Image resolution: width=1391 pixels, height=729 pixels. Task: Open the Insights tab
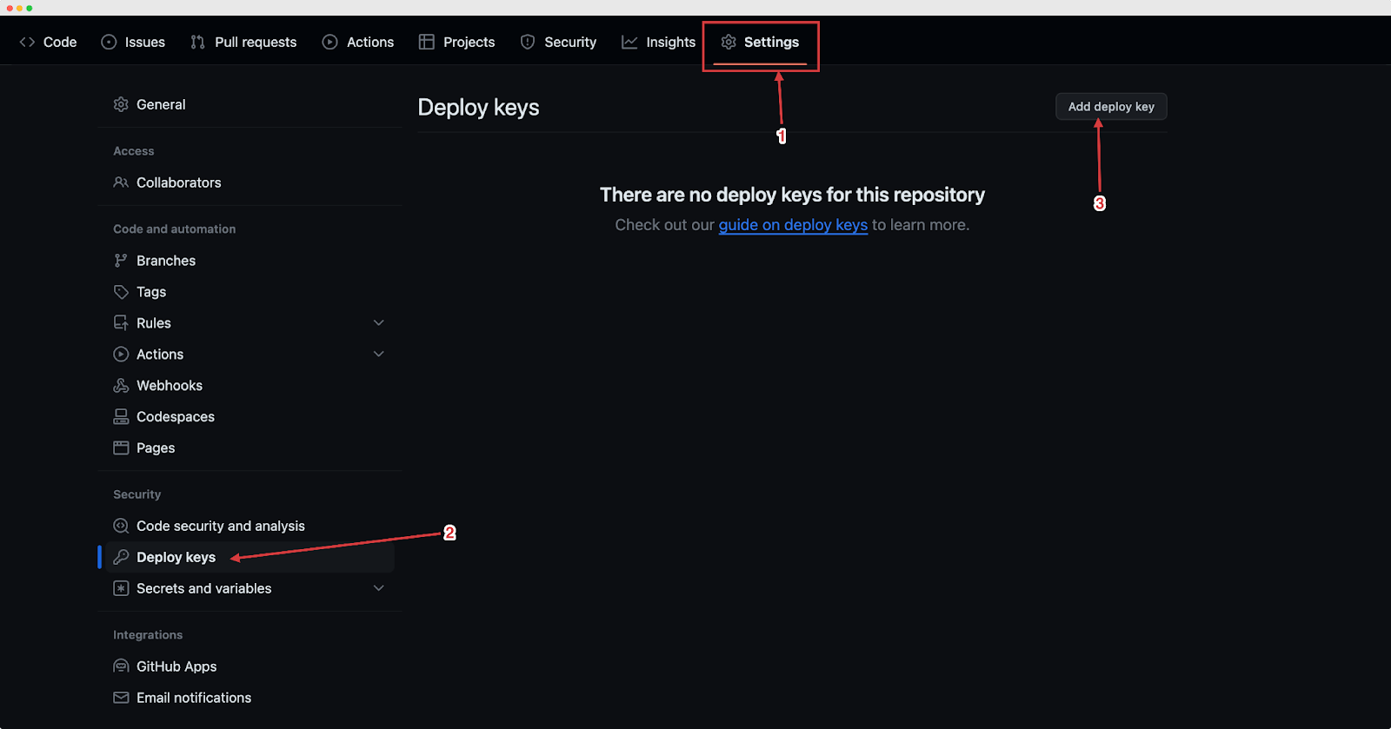pyautogui.click(x=658, y=42)
